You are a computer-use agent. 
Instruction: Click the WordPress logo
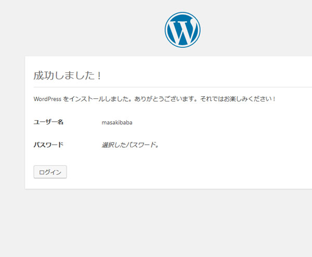[183, 30]
